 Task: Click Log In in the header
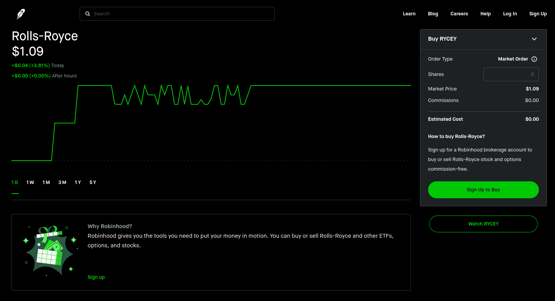(x=510, y=14)
